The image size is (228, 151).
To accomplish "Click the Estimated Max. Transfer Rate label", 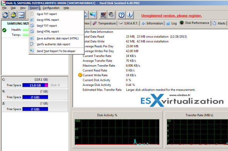I will click(102, 90).
